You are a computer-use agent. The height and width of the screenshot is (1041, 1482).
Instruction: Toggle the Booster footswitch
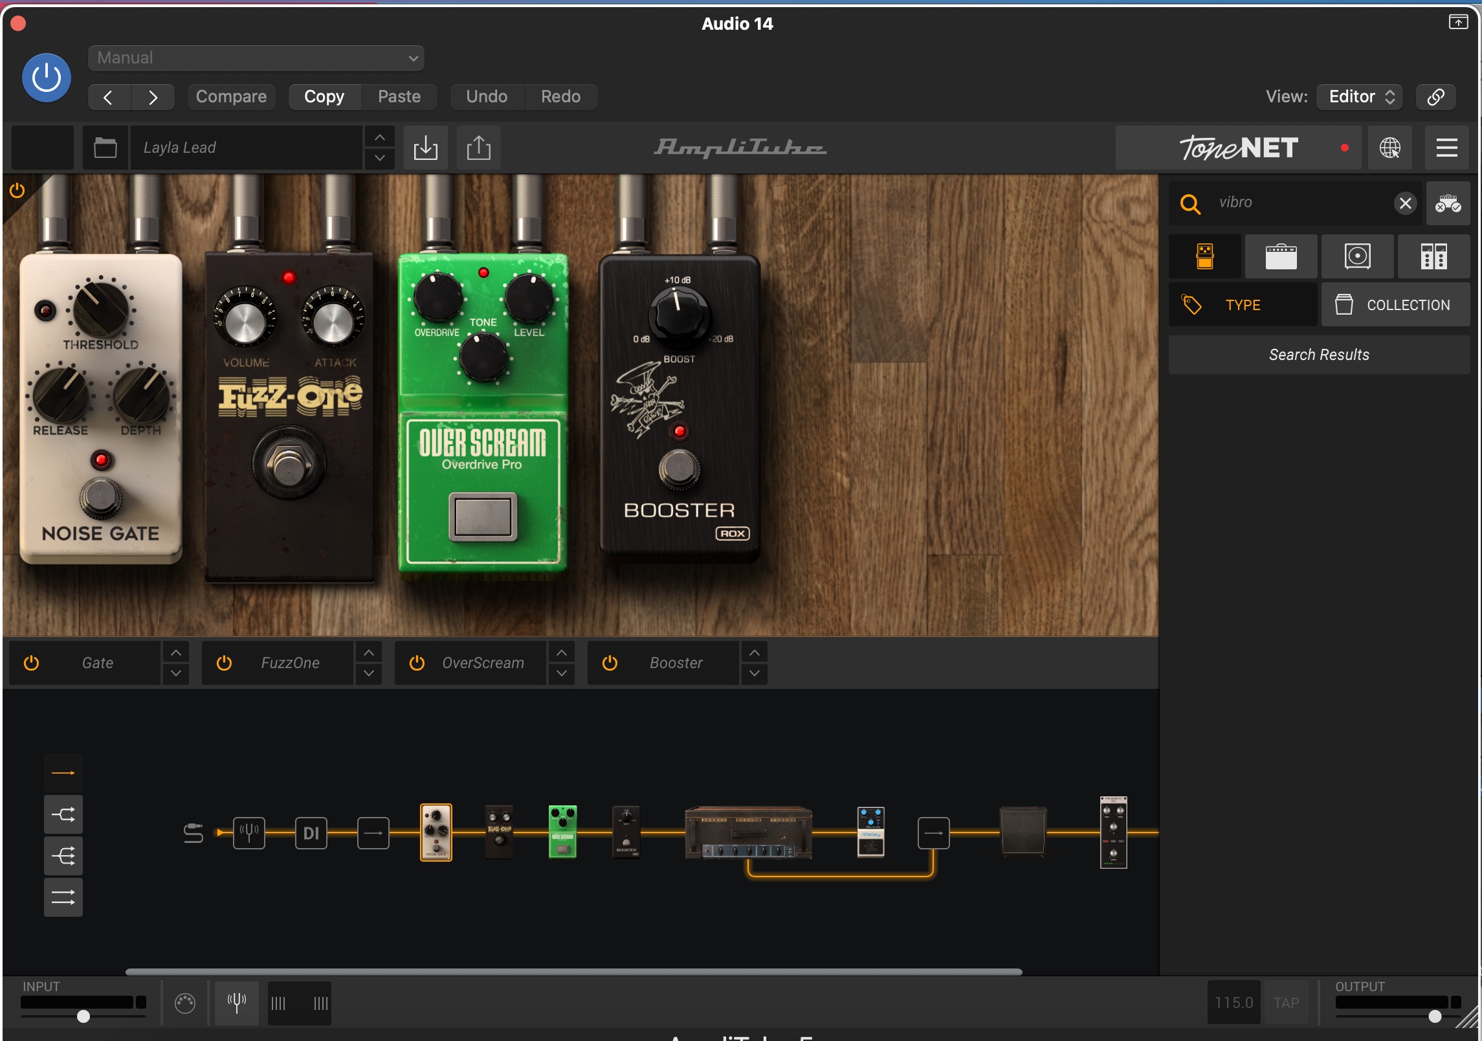(x=679, y=468)
